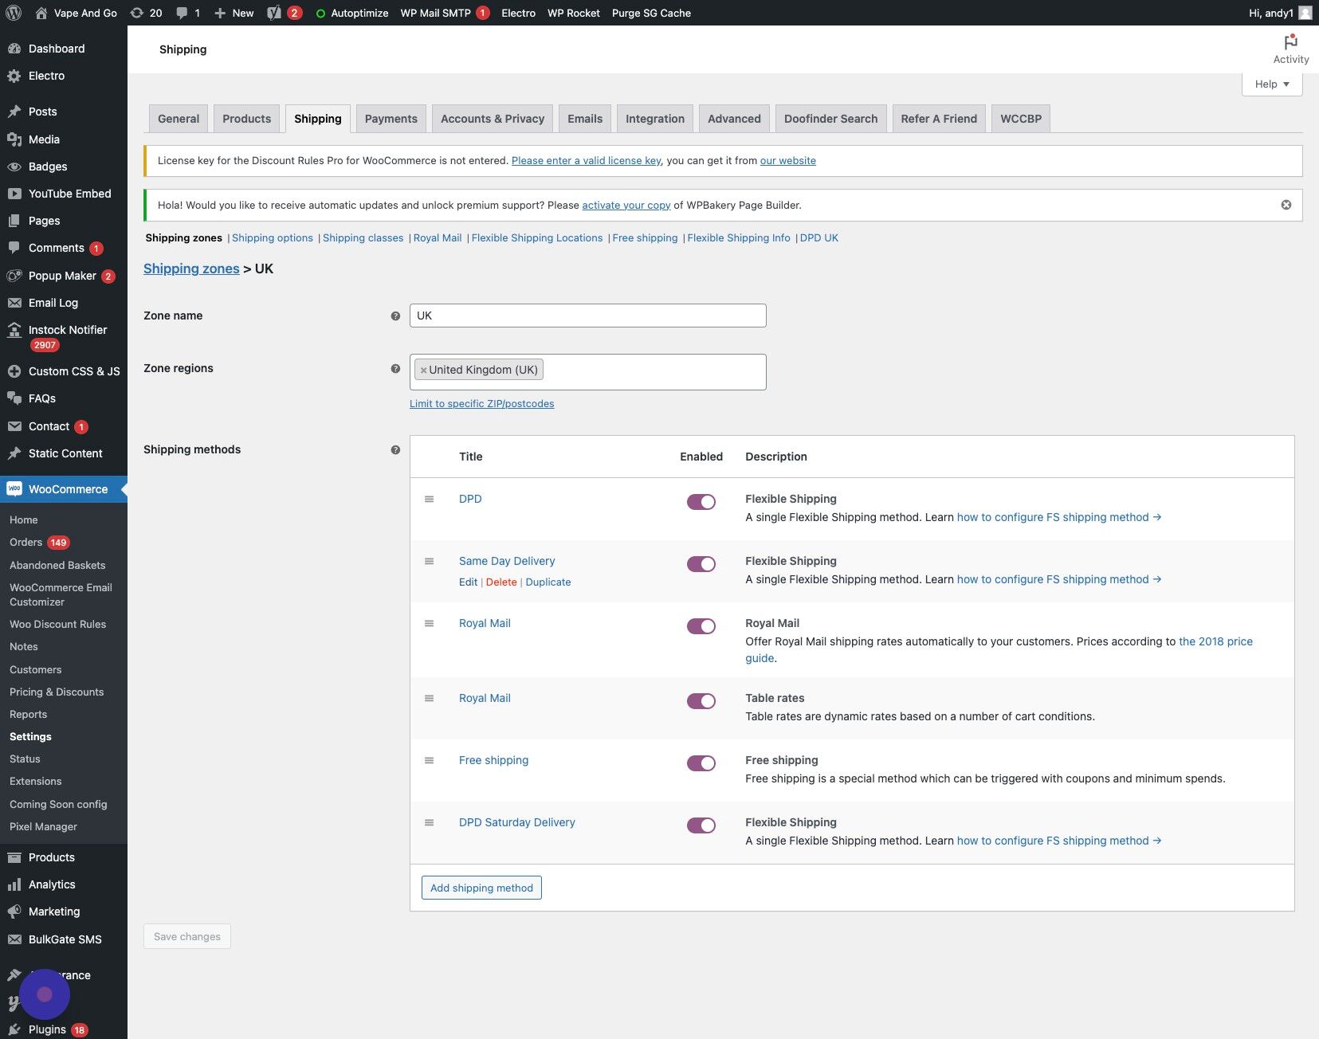Delete the Same Day Delivery method
The width and height of the screenshot is (1319, 1039).
coord(501,582)
